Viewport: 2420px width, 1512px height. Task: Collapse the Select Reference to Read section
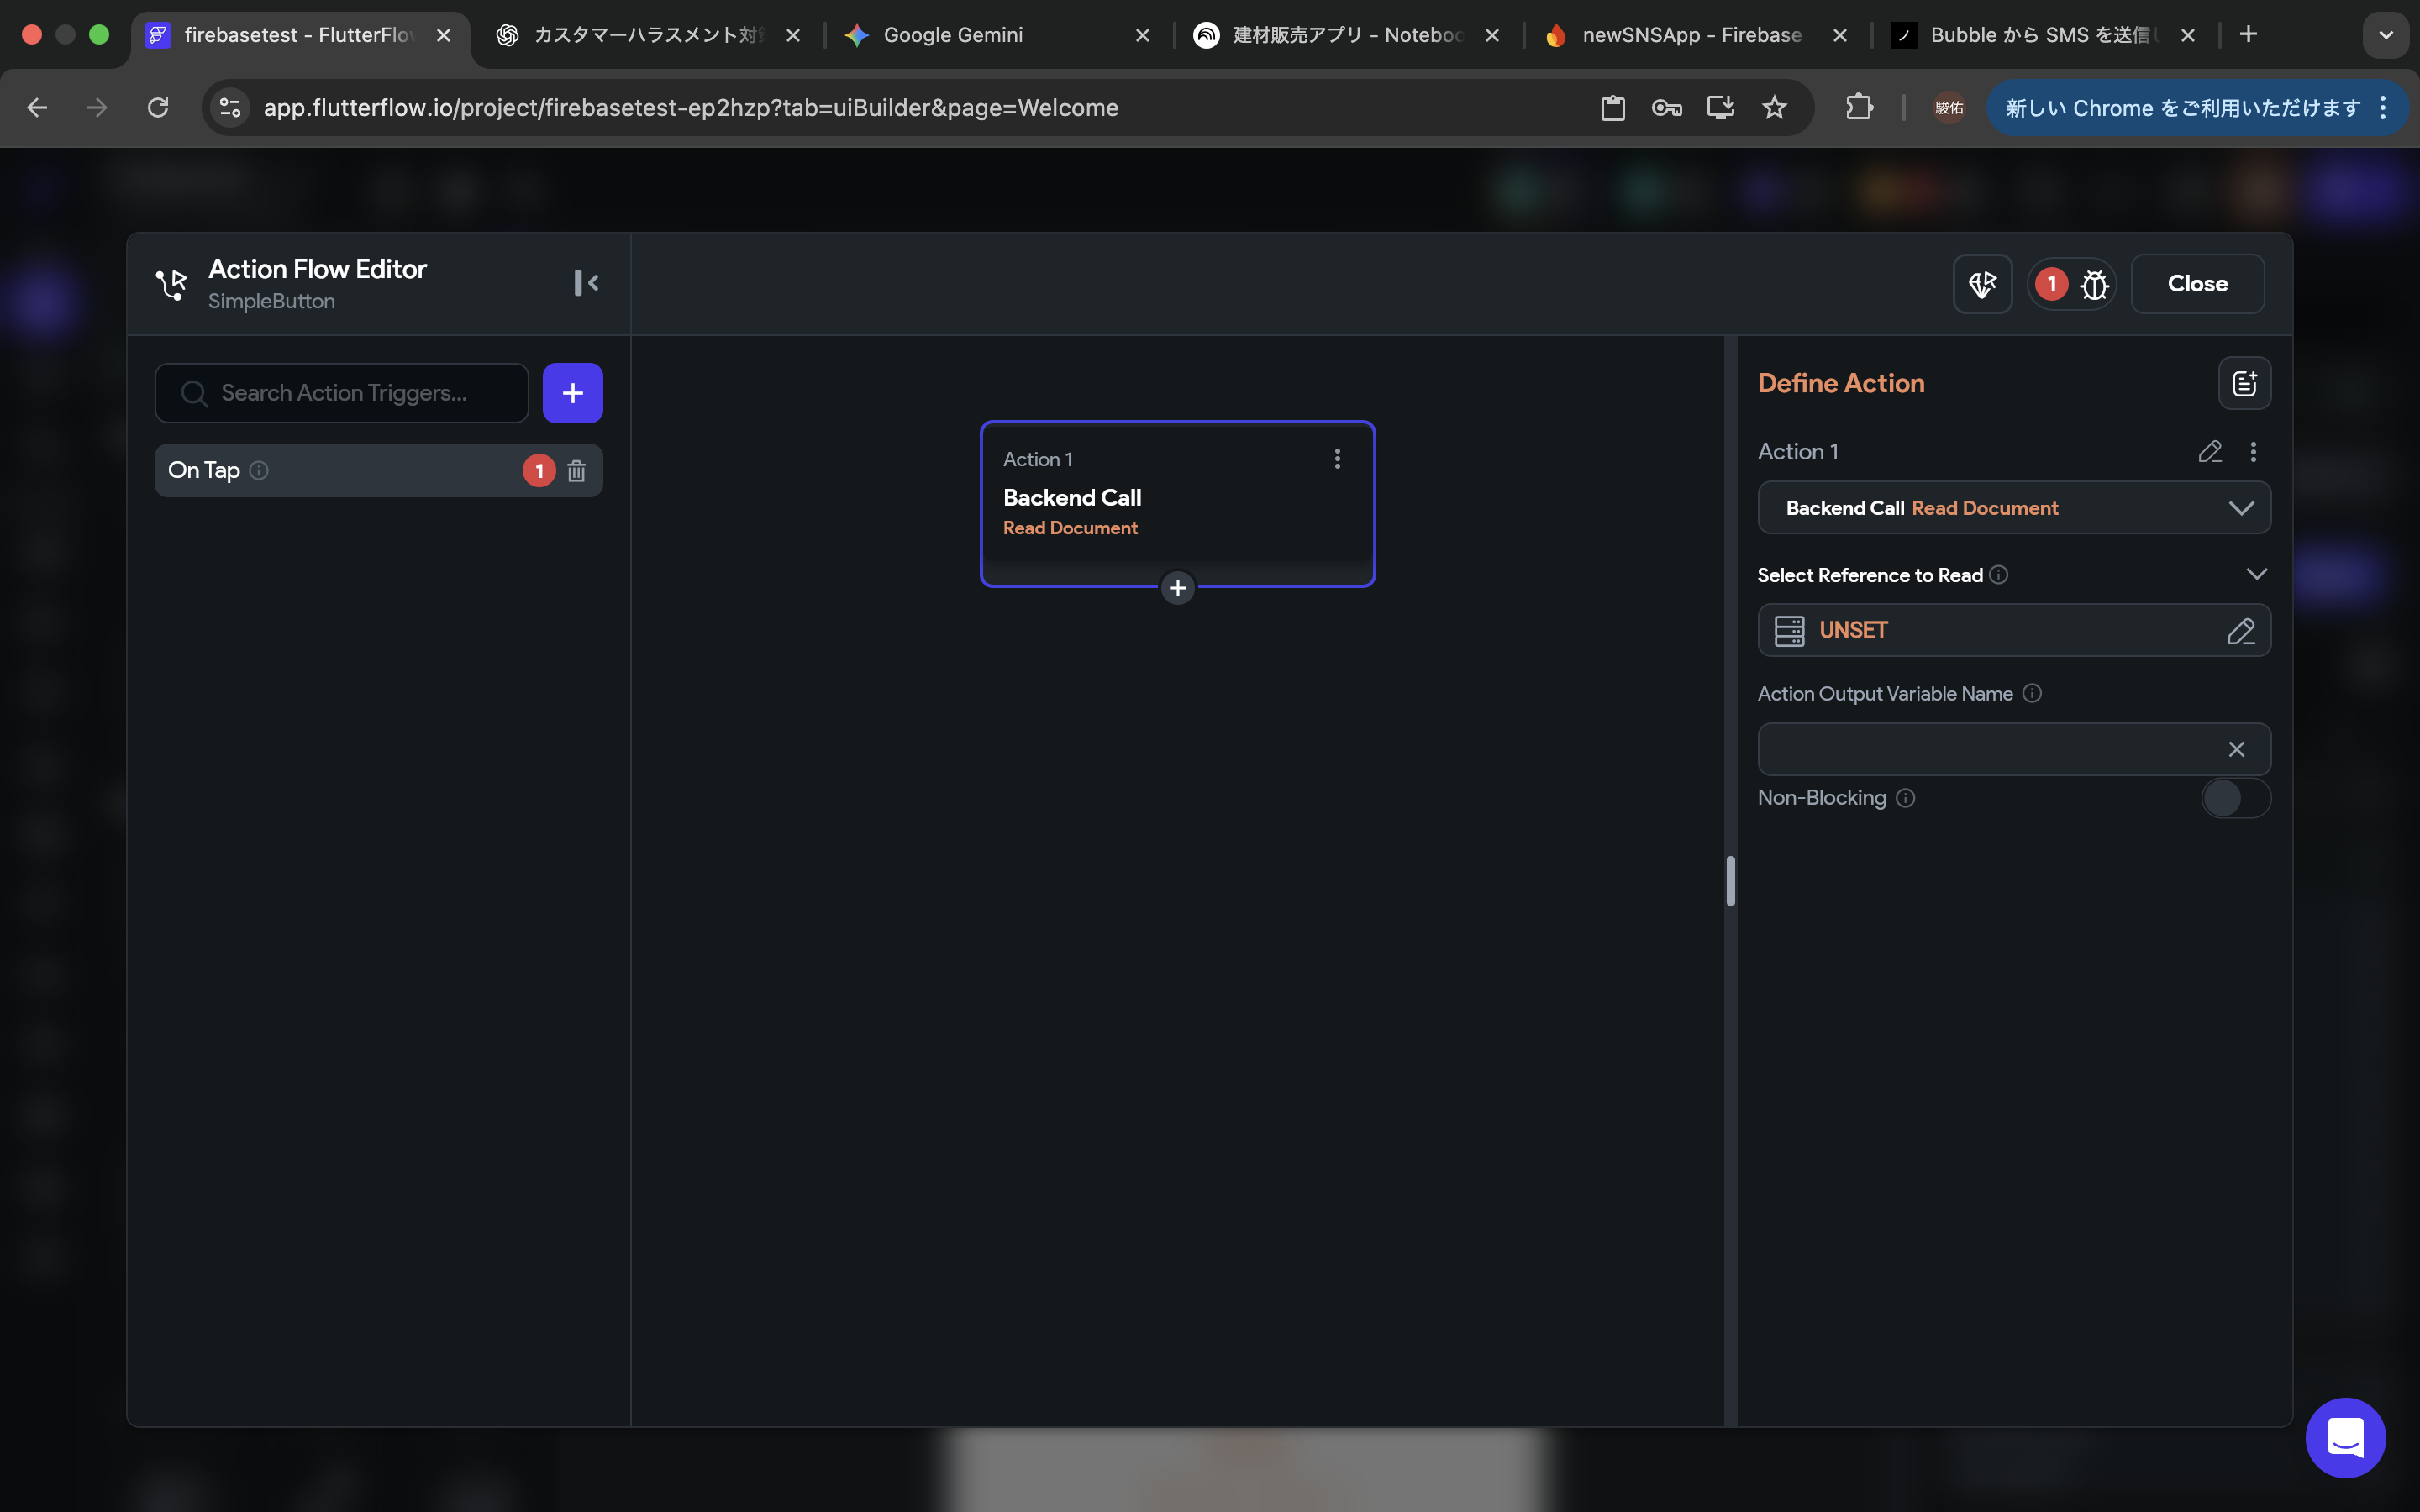click(2256, 574)
